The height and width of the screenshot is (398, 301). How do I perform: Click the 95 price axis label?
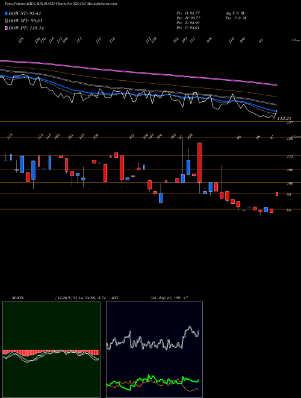289,195
